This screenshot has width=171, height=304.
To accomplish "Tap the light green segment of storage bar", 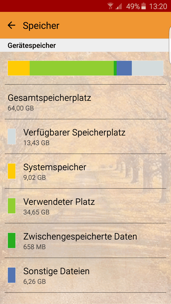I will (x=72, y=68).
